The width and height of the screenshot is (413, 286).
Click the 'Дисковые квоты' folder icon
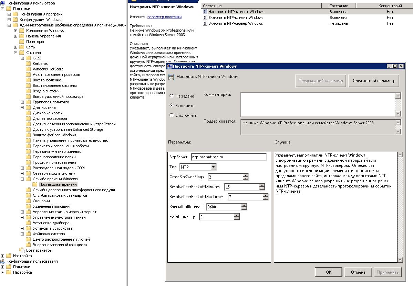(x=28, y=113)
